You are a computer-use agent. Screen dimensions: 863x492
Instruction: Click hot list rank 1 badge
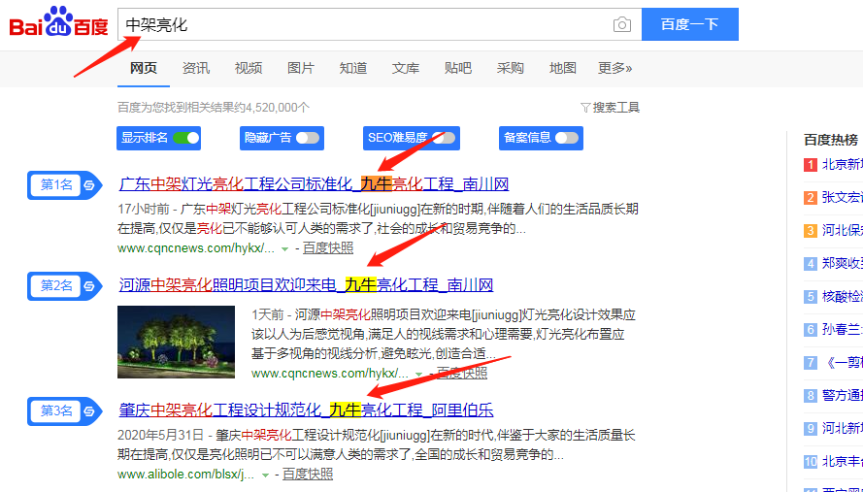point(811,165)
